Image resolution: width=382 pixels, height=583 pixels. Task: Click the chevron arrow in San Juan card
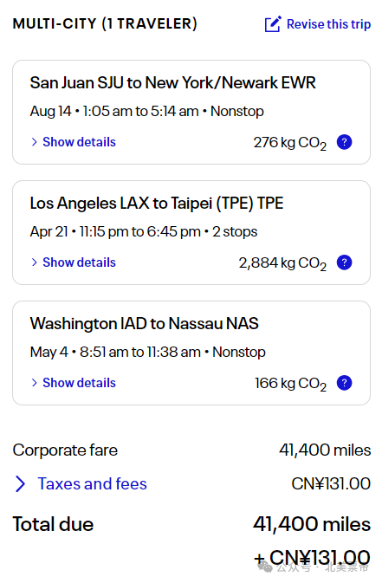click(35, 142)
